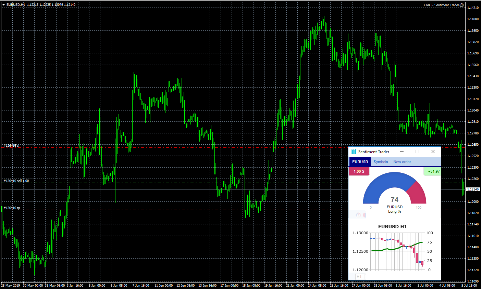Click the 1.00 S position badge
Viewport: 482px width, 289px height.
tap(359, 171)
